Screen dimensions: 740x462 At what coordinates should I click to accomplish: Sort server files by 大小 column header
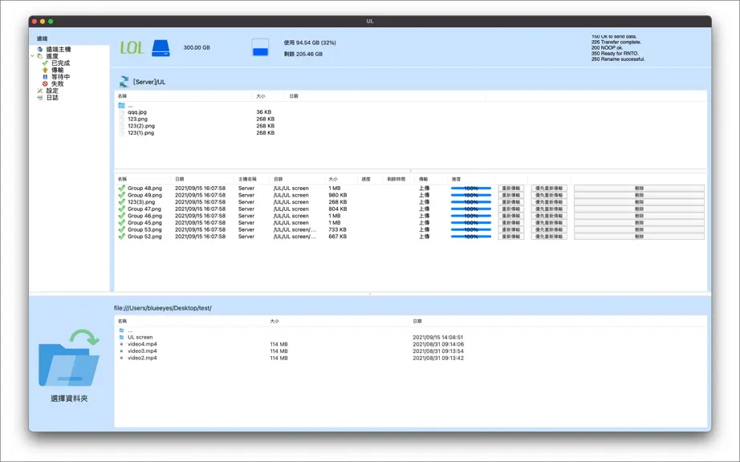[261, 96]
